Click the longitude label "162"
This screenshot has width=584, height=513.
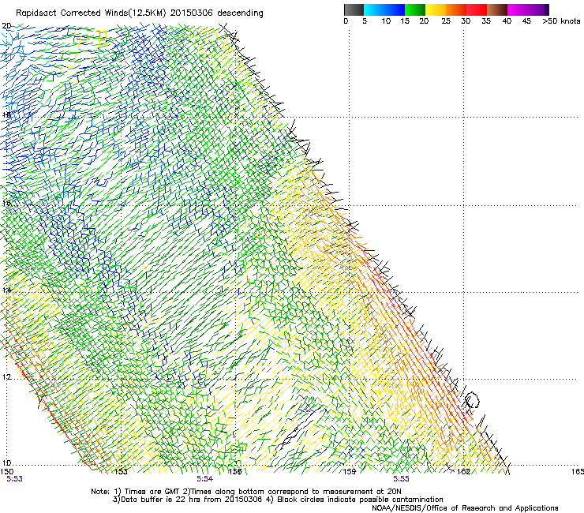coord(463,472)
